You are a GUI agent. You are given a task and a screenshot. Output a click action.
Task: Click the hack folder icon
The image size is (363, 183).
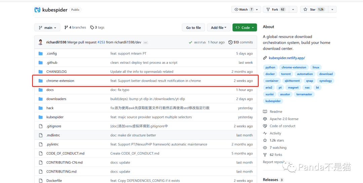click(41, 108)
